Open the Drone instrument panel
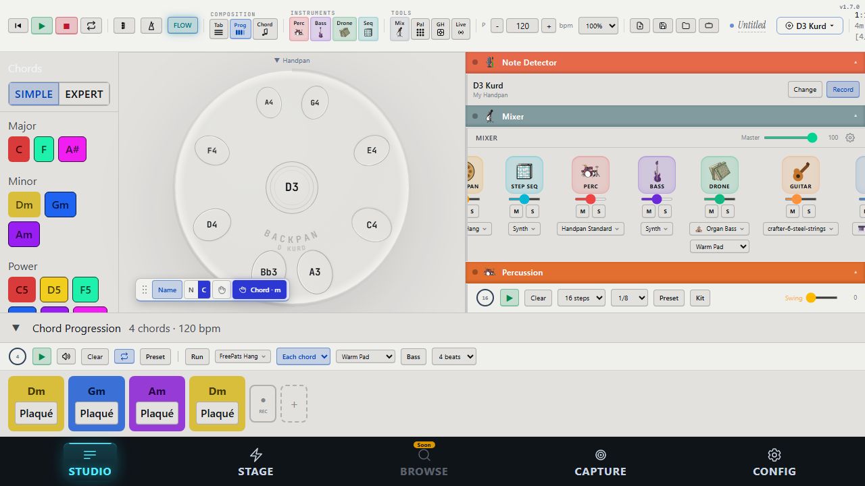The width and height of the screenshot is (865, 486). [x=345, y=29]
